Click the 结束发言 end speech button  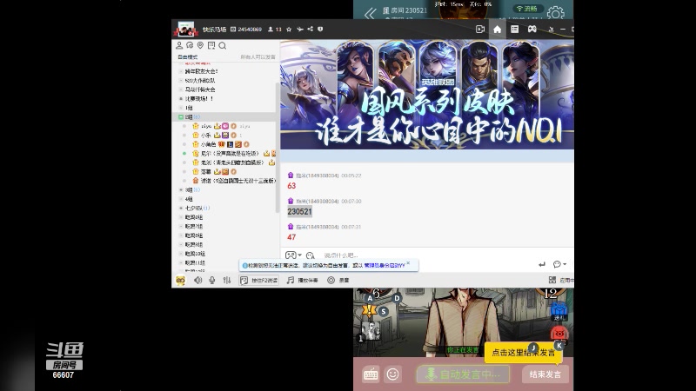545,374
